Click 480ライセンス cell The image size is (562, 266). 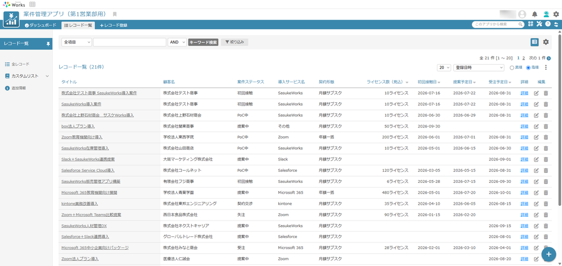point(395,193)
